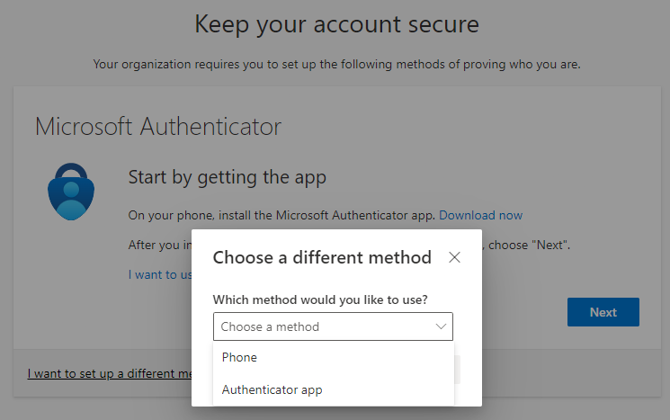Click the 'Choose a method' placeholder text
This screenshot has width=670, height=420.
coord(270,326)
